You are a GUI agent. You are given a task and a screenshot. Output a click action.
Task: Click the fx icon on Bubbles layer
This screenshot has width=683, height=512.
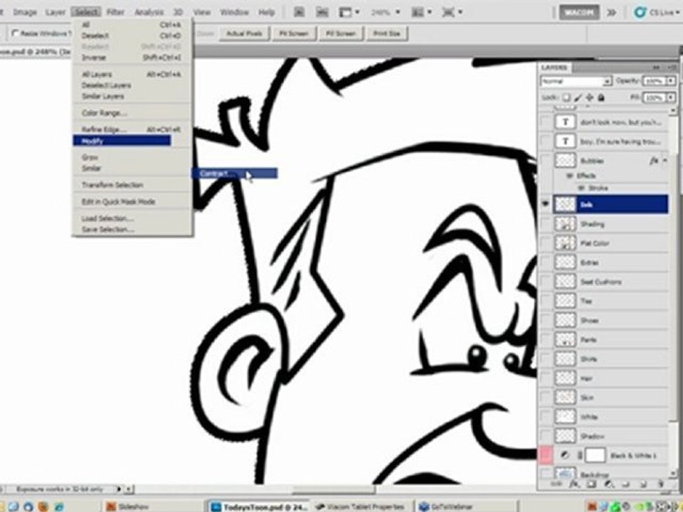(x=653, y=161)
